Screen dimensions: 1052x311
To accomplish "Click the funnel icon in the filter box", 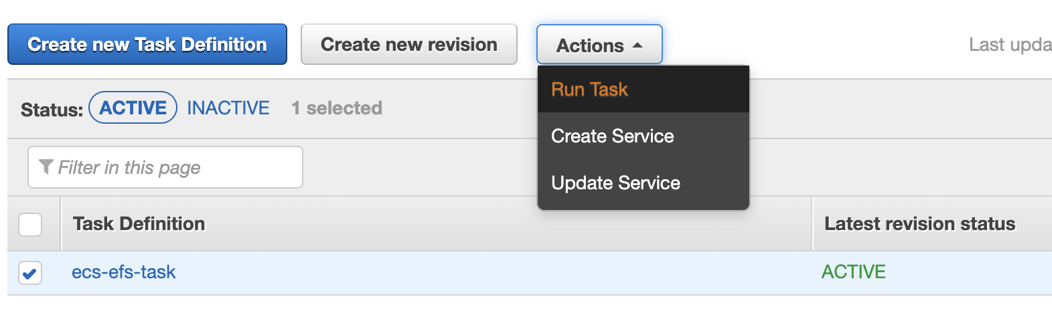I will [x=46, y=167].
